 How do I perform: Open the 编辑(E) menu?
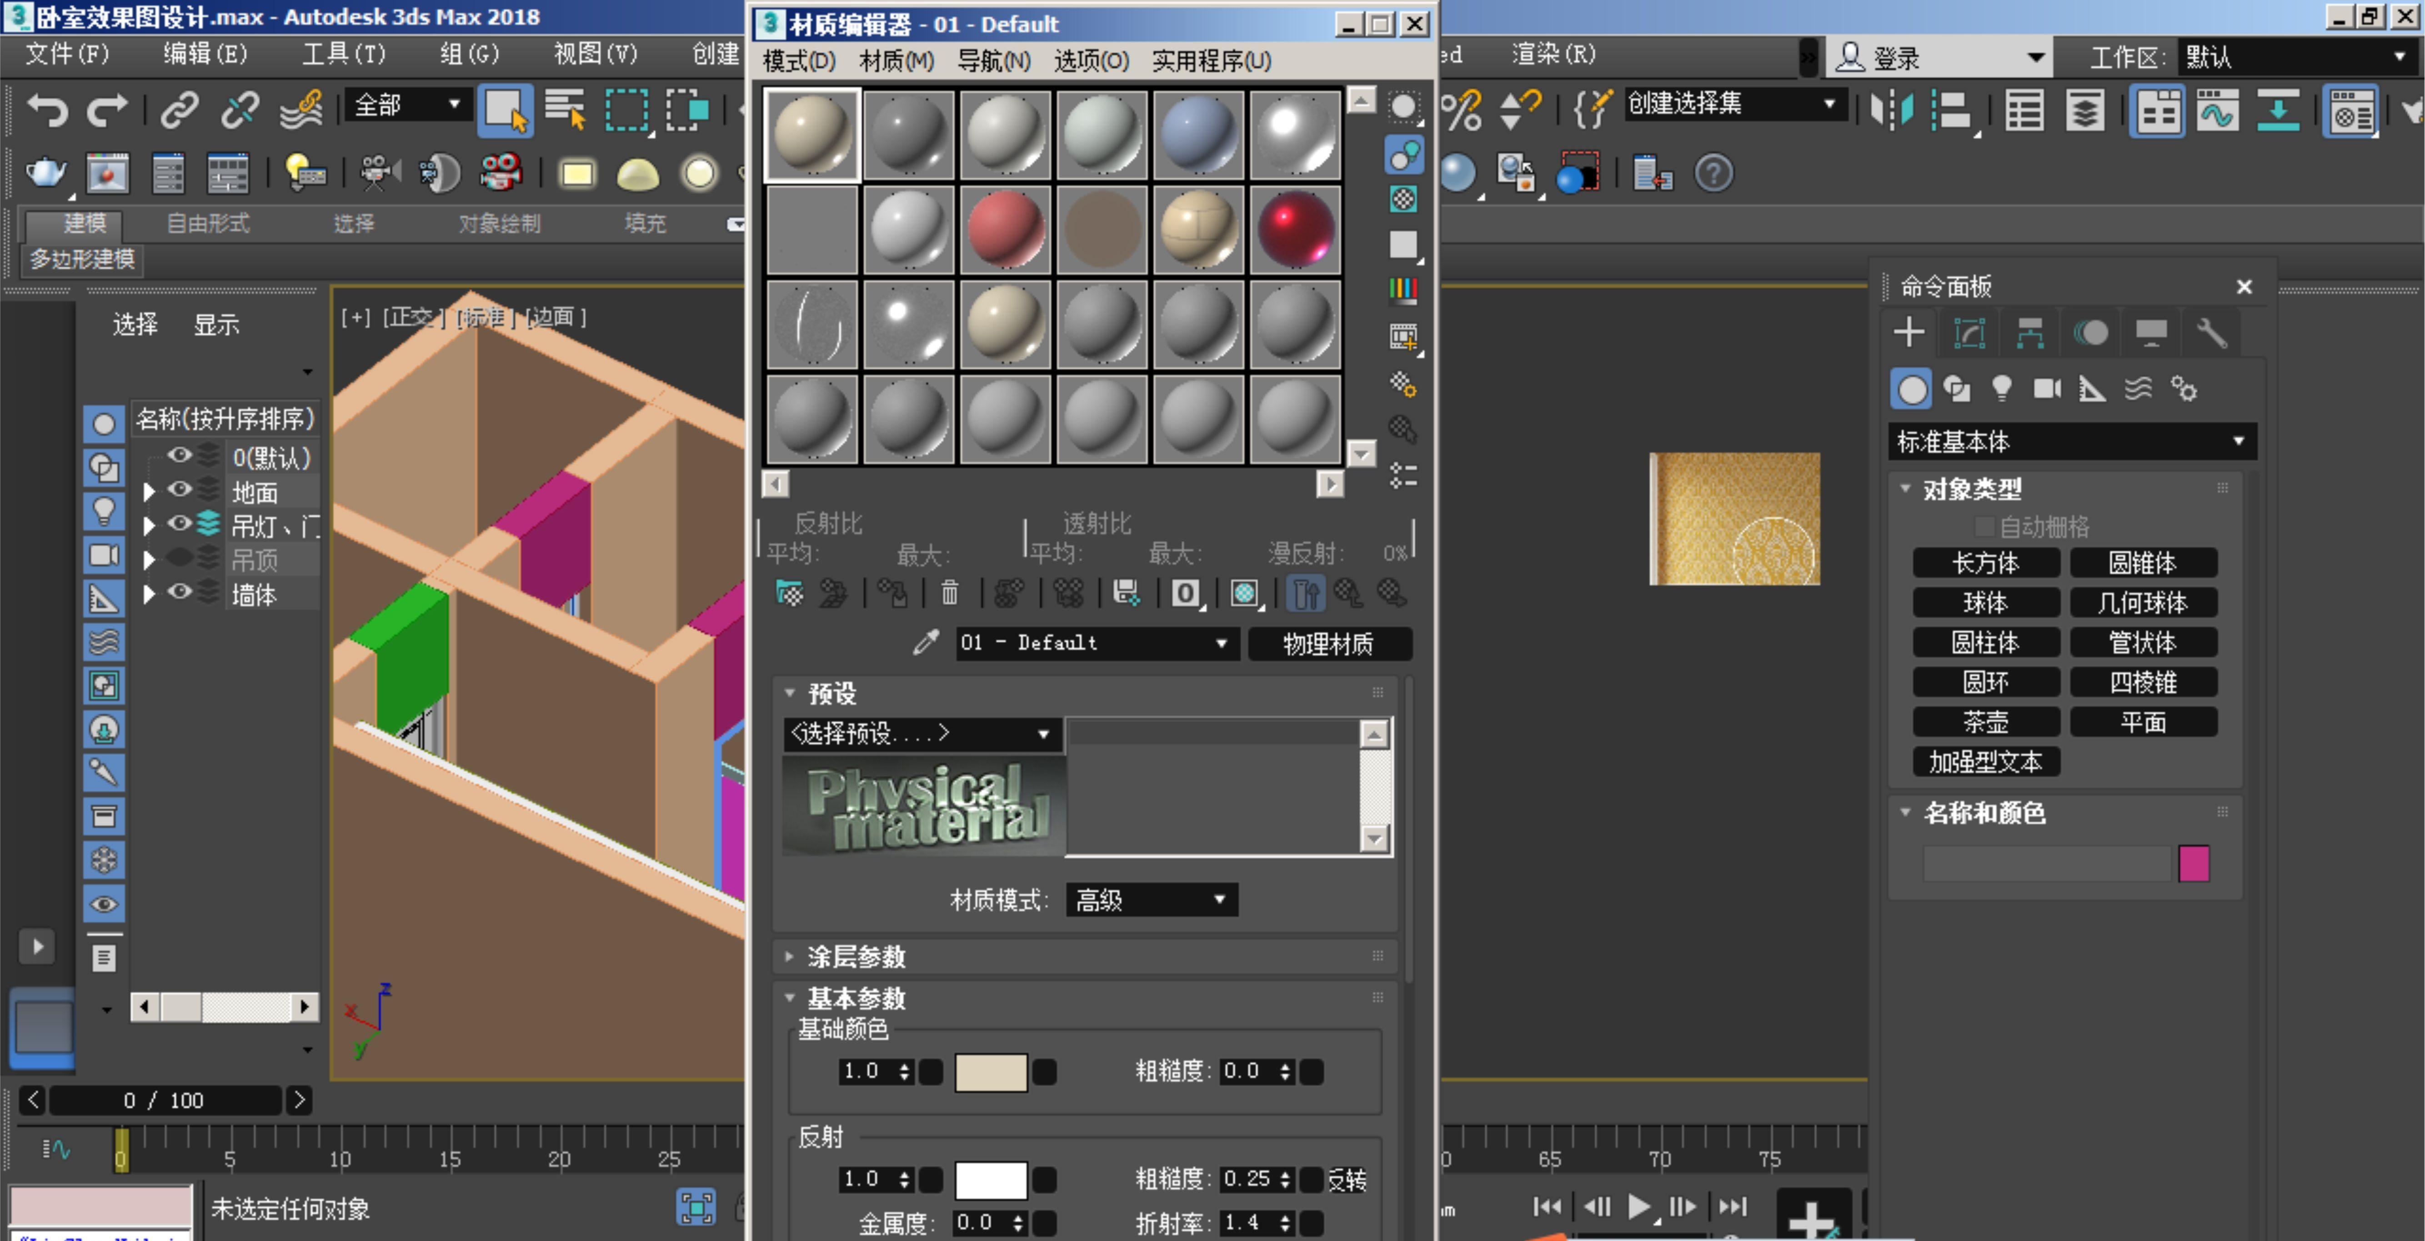click(x=205, y=54)
